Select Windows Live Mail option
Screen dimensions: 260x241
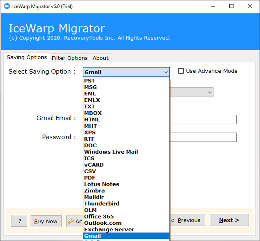(x=126, y=152)
